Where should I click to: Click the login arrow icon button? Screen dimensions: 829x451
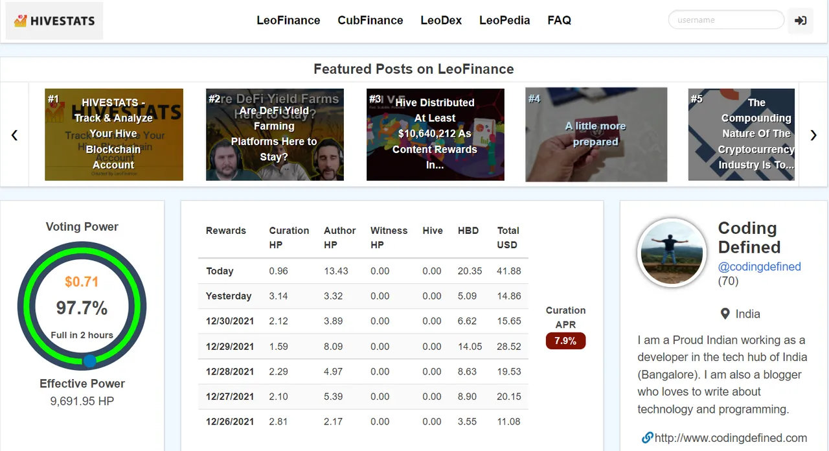click(801, 20)
